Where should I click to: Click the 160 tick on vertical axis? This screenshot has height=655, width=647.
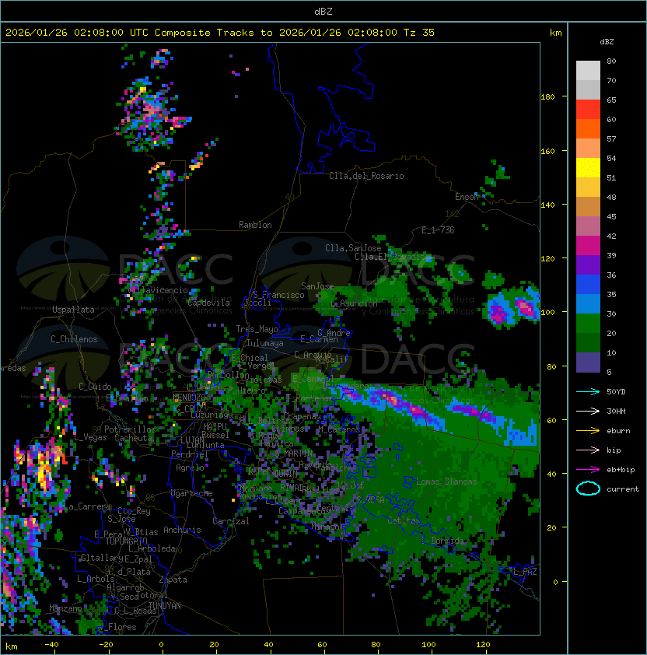tap(547, 151)
